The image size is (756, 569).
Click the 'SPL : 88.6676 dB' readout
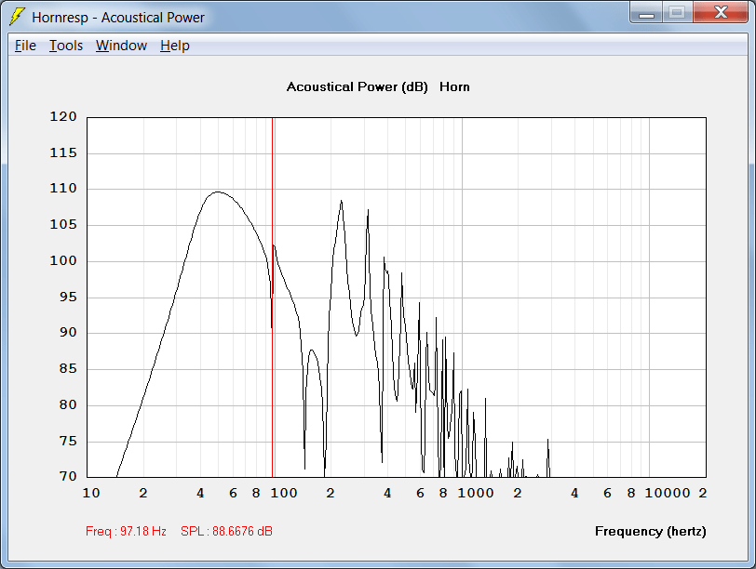coord(226,531)
